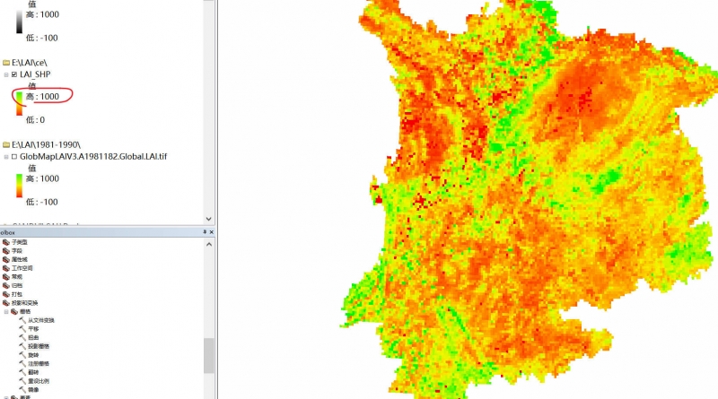Collapse the 栅格 toolset tree node

click(6, 311)
